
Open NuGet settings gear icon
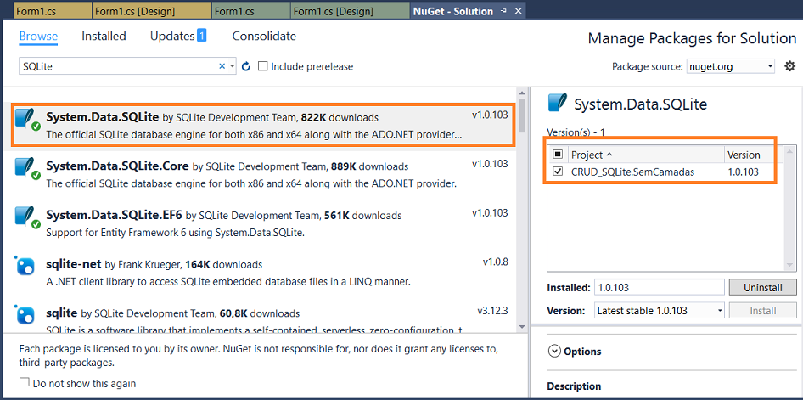point(789,66)
